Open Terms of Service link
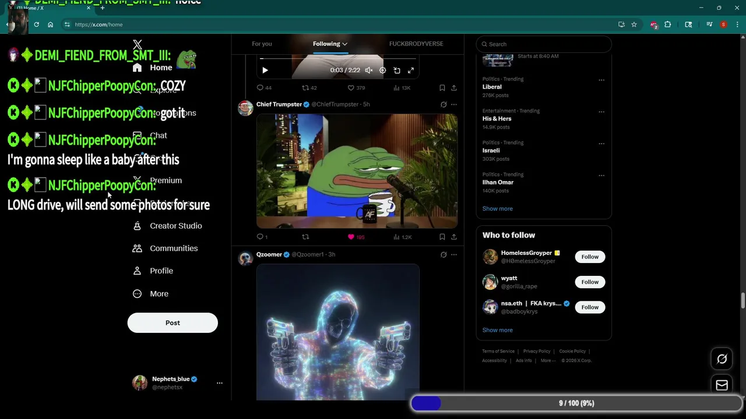 tap(498, 351)
